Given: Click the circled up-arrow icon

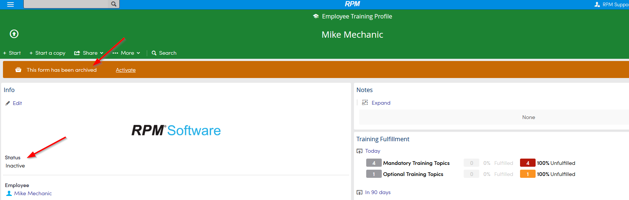Looking at the screenshot, I should [14, 34].
